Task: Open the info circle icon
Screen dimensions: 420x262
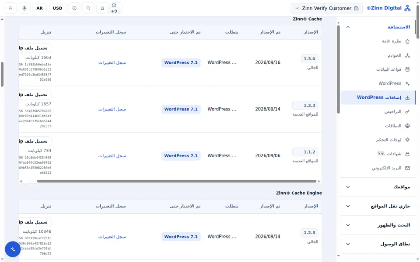Action: tap(74, 8)
